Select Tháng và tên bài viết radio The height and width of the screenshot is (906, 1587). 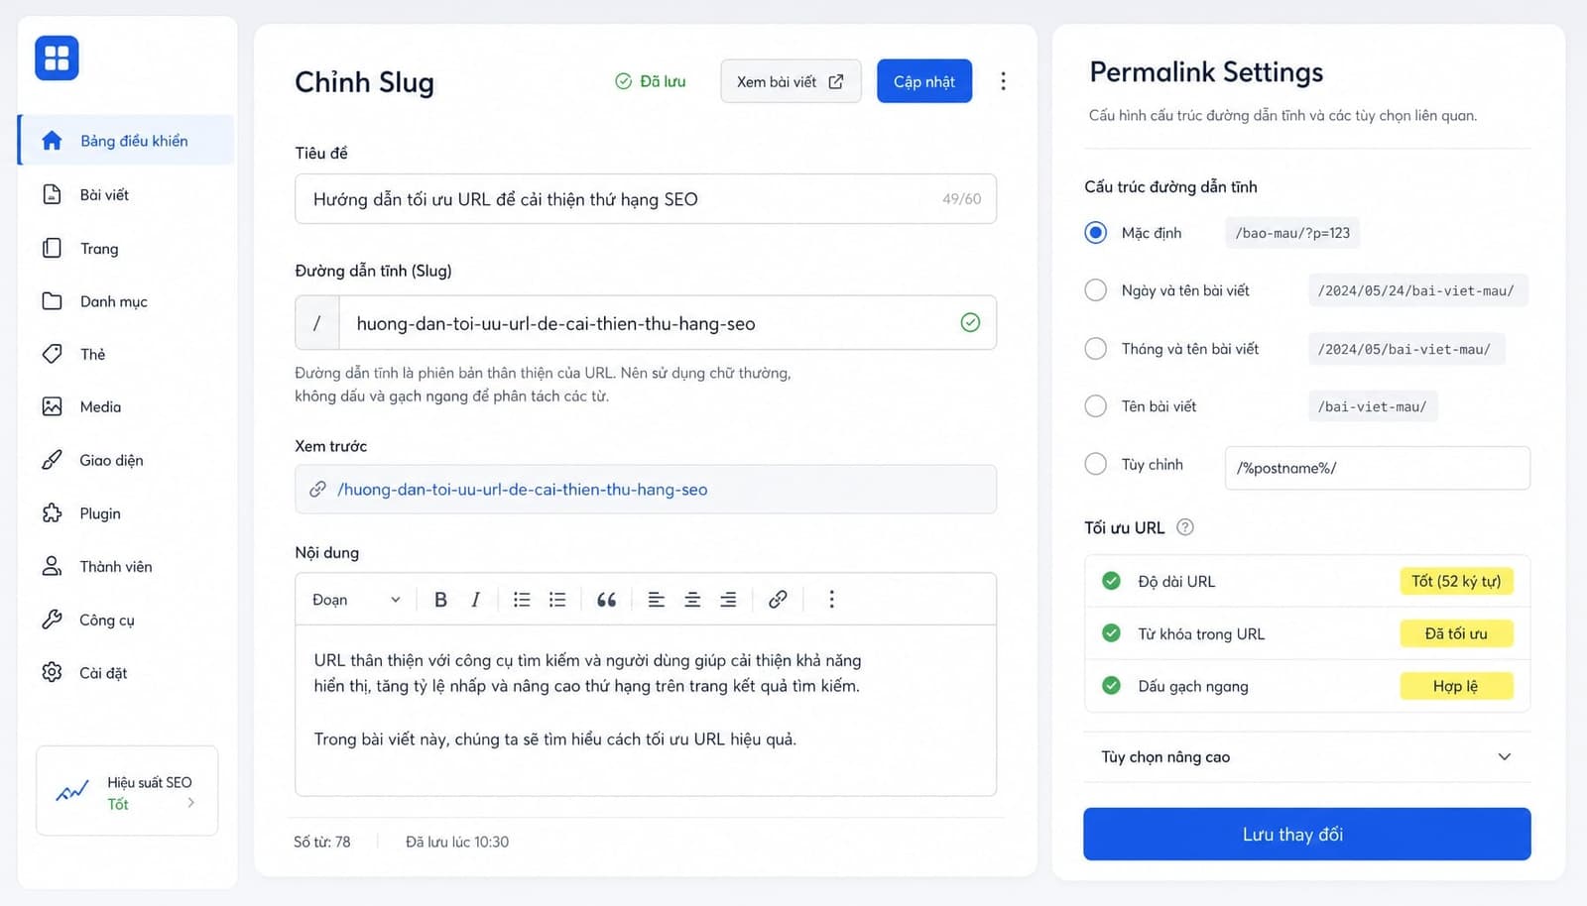pyautogui.click(x=1095, y=349)
